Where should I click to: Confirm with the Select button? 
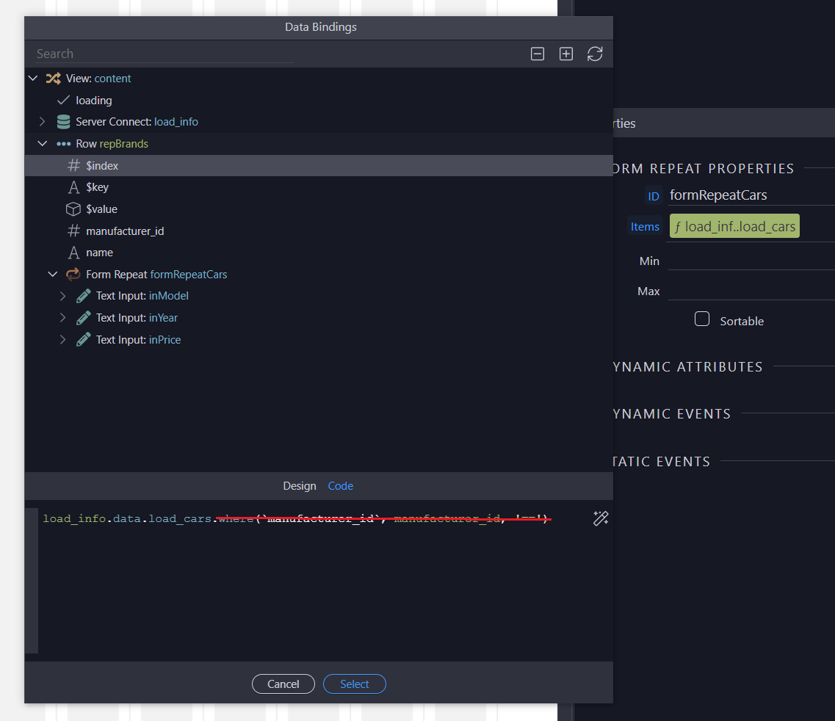[354, 684]
